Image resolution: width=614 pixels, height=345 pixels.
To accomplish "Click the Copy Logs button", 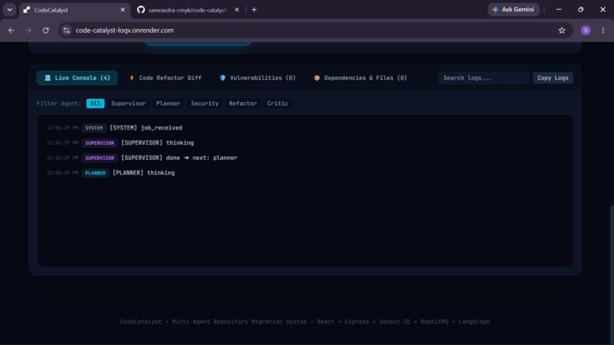I will (x=552, y=78).
